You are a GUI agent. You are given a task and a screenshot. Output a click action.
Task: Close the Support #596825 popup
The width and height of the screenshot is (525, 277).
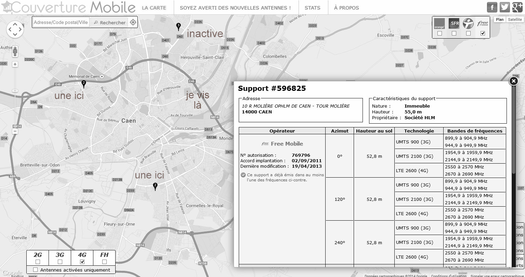pyautogui.click(x=513, y=81)
